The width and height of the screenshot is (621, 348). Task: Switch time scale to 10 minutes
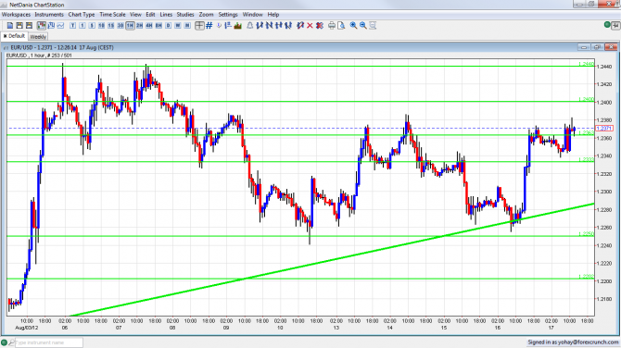click(x=101, y=25)
